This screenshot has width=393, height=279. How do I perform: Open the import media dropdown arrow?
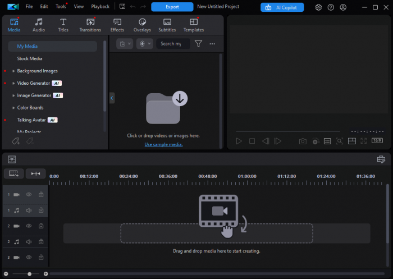pyautogui.click(x=130, y=44)
